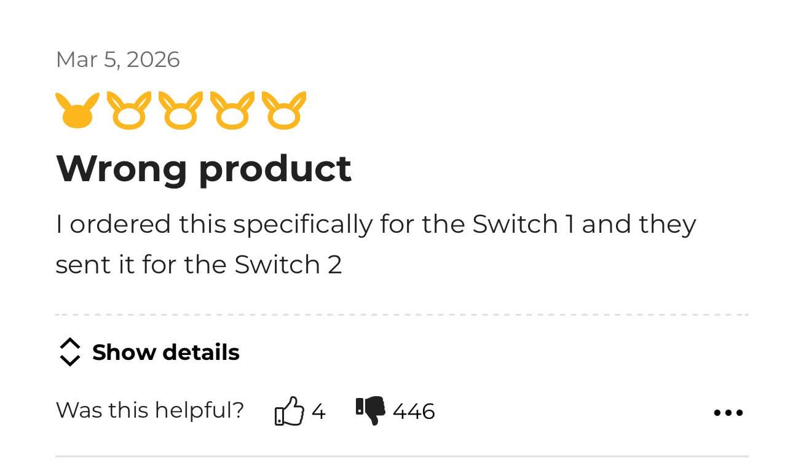Click "Switch 1" in the review text

click(523, 224)
